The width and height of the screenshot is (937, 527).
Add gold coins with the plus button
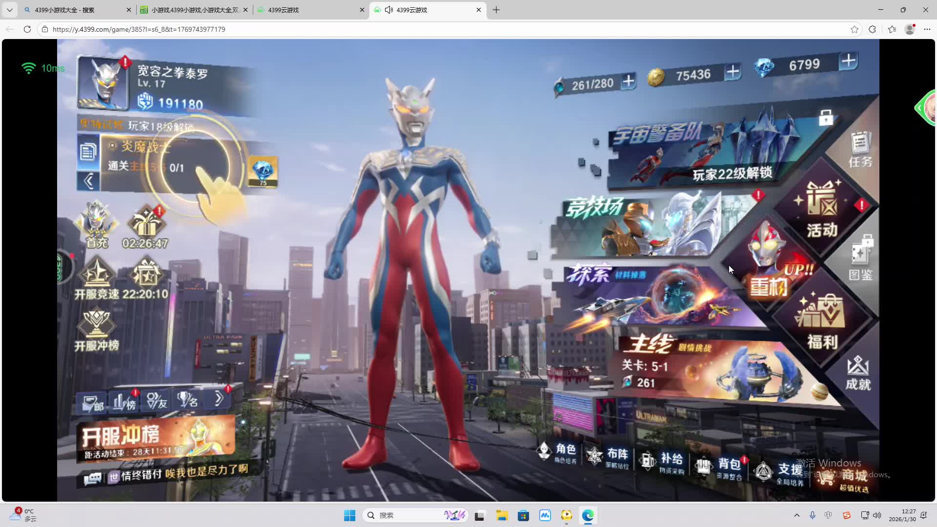(732, 72)
